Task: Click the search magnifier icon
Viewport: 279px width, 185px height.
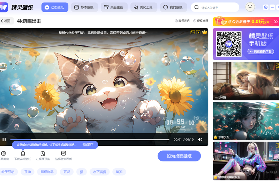Action: 197,7
